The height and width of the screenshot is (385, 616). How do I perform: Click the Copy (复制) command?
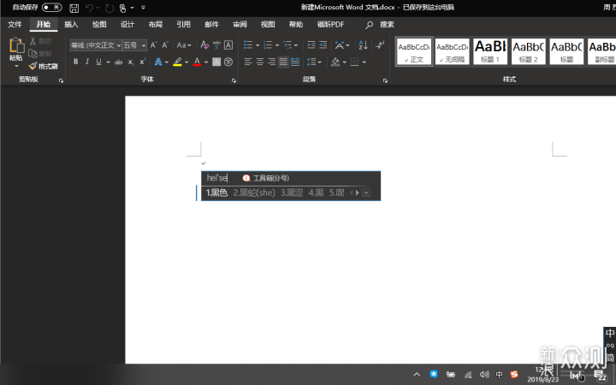click(x=40, y=53)
